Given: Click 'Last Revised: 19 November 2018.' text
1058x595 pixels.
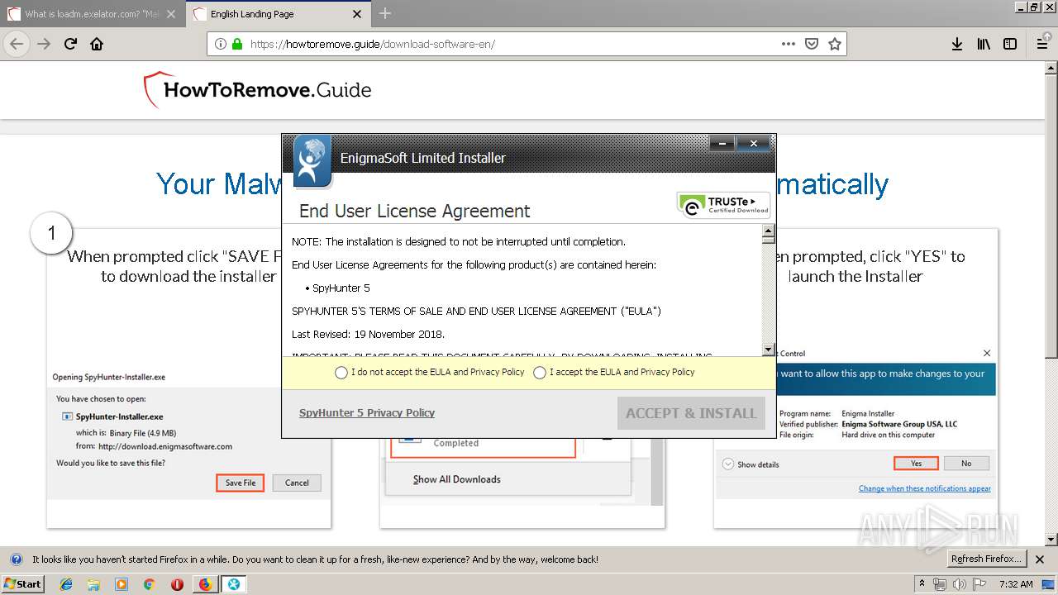Looking at the screenshot, I should coord(368,335).
